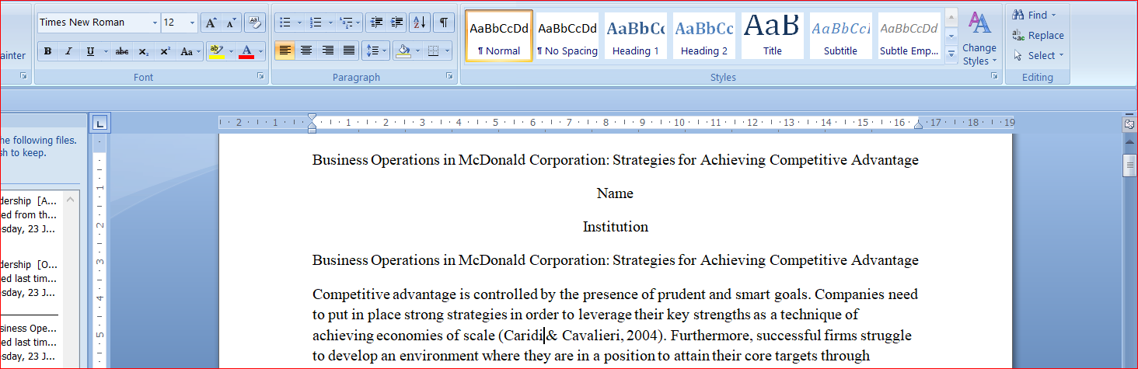The width and height of the screenshot is (1138, 369).
Task: Click the Numbering list icon
Action: click(316, 23)
